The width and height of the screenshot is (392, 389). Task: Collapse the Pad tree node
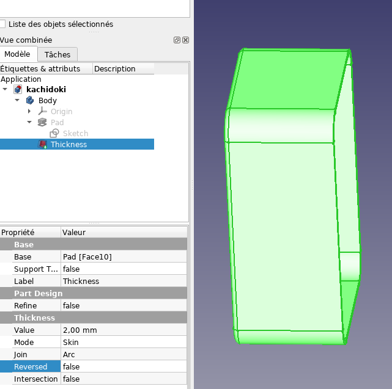[29, 122]
